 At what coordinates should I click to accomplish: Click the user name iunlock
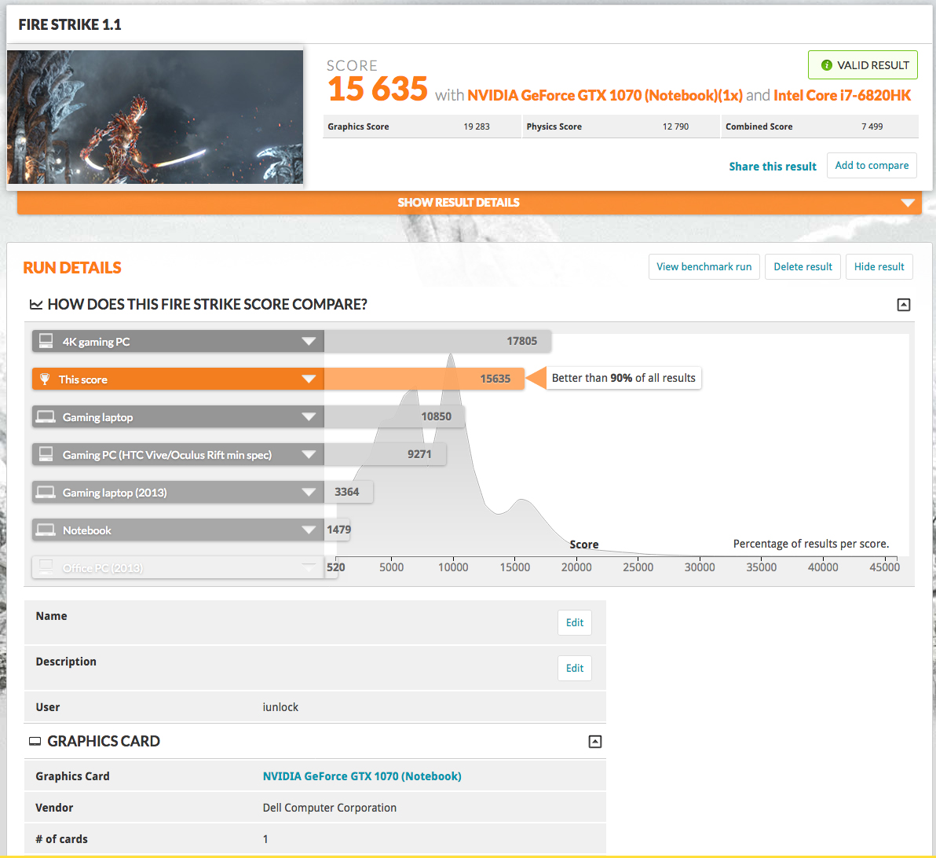point(280,707)
